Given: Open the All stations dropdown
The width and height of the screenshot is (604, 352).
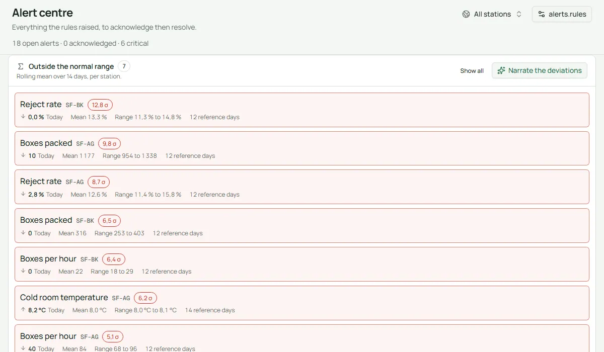Looking at the screenshot, I should [x=492, y=14].
